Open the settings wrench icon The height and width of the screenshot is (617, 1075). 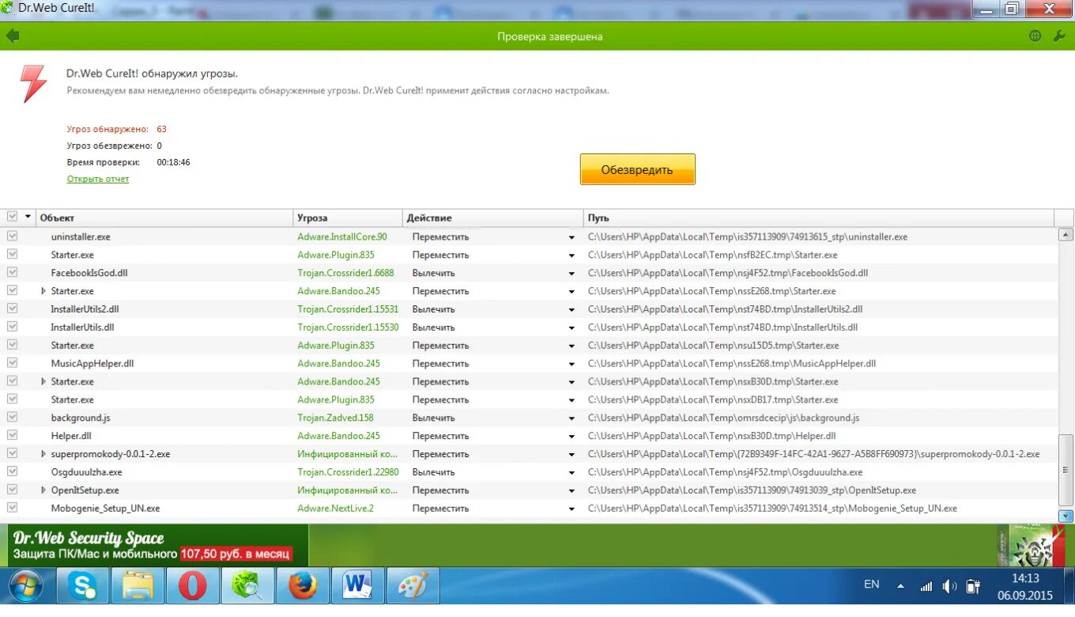pyautogui.click(x=1059, y=36)
